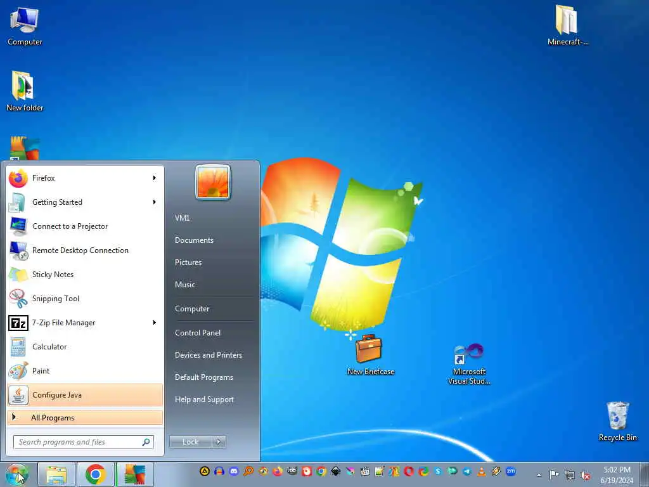This screenshot has height=487, width=649.
Task: Select Minecraft folder on desktop
Action: (x=567, y=25)
